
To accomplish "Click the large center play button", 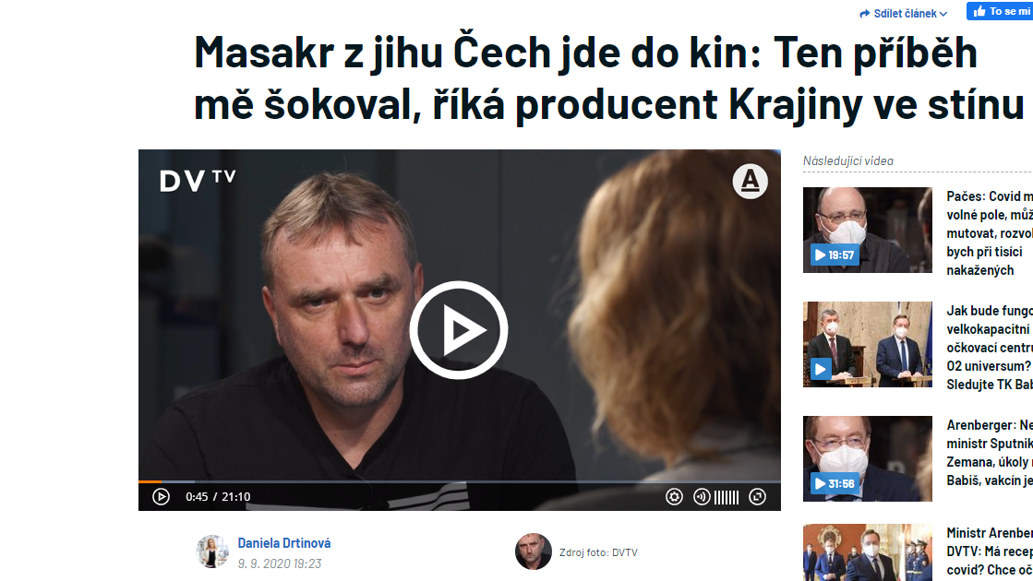I will pyautogui.click(x=459, y=329).
